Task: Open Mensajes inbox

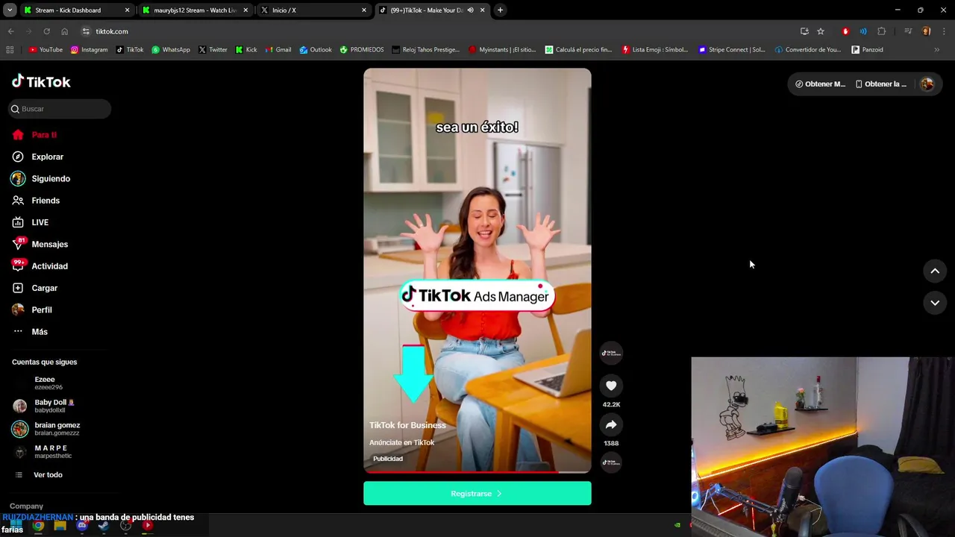Action: pos(40,244)
